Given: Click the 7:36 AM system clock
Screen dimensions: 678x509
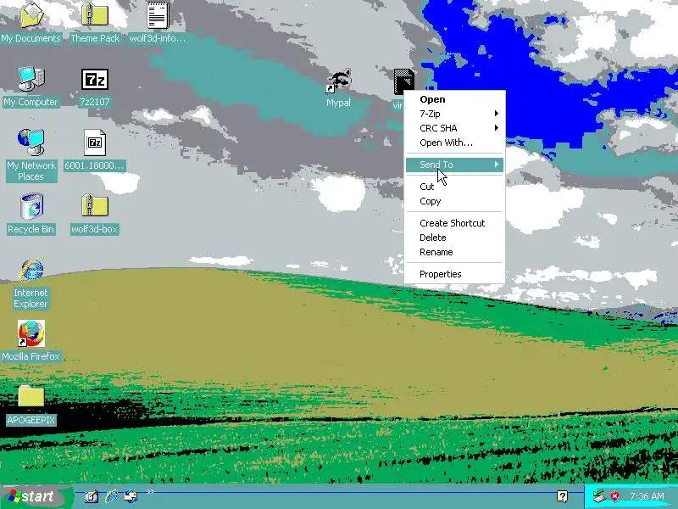Looking at the screenshot, I should click(x=647, y=496).
